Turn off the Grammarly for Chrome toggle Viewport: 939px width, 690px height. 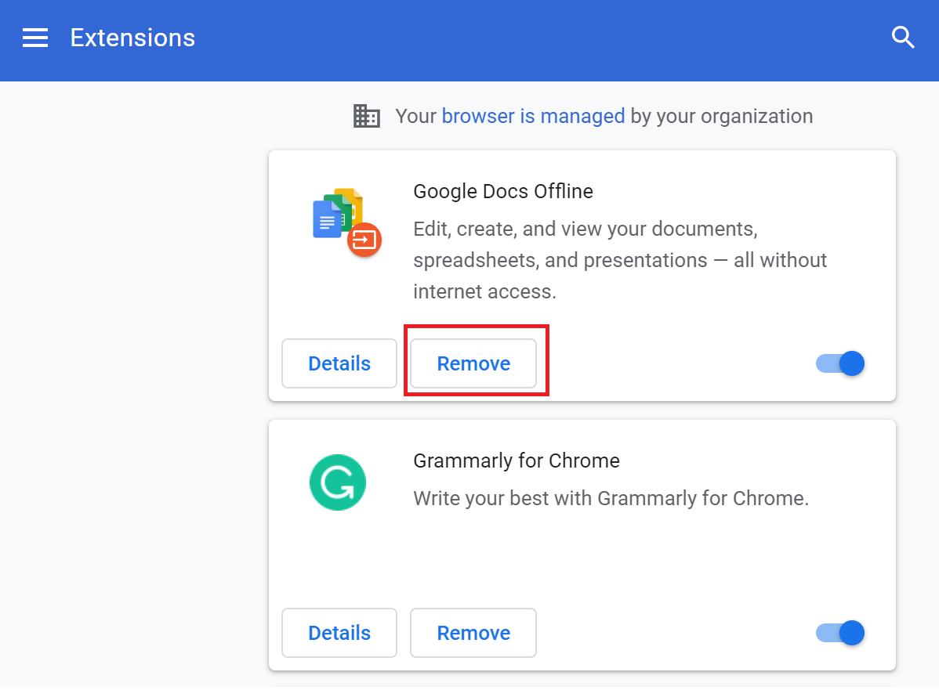pyautogui.click(x=840, y=633)
